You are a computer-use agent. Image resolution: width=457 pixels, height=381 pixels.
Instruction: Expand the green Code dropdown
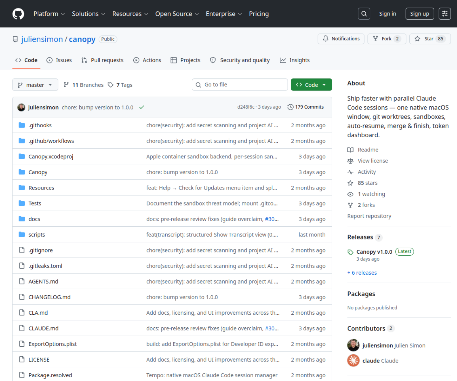(311, 85)
